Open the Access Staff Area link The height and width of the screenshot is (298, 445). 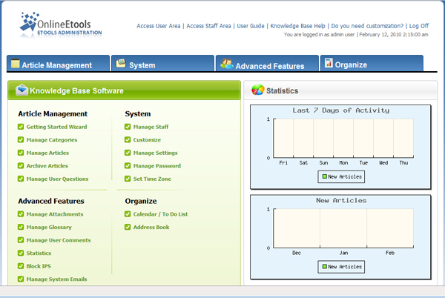coord(208,26)
